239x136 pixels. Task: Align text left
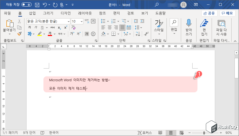pyautogui.click(x=103, y=28)
